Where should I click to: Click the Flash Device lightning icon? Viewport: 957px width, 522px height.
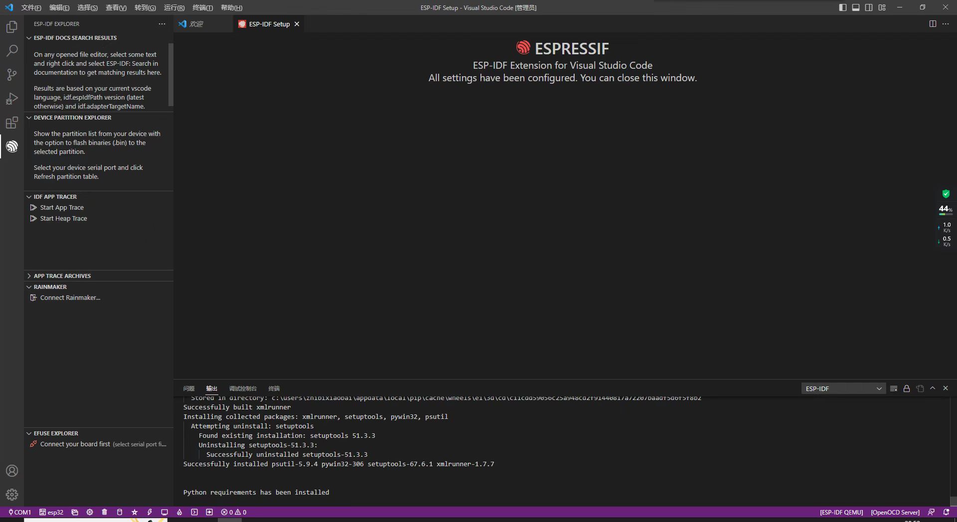(x=150, y=512)
